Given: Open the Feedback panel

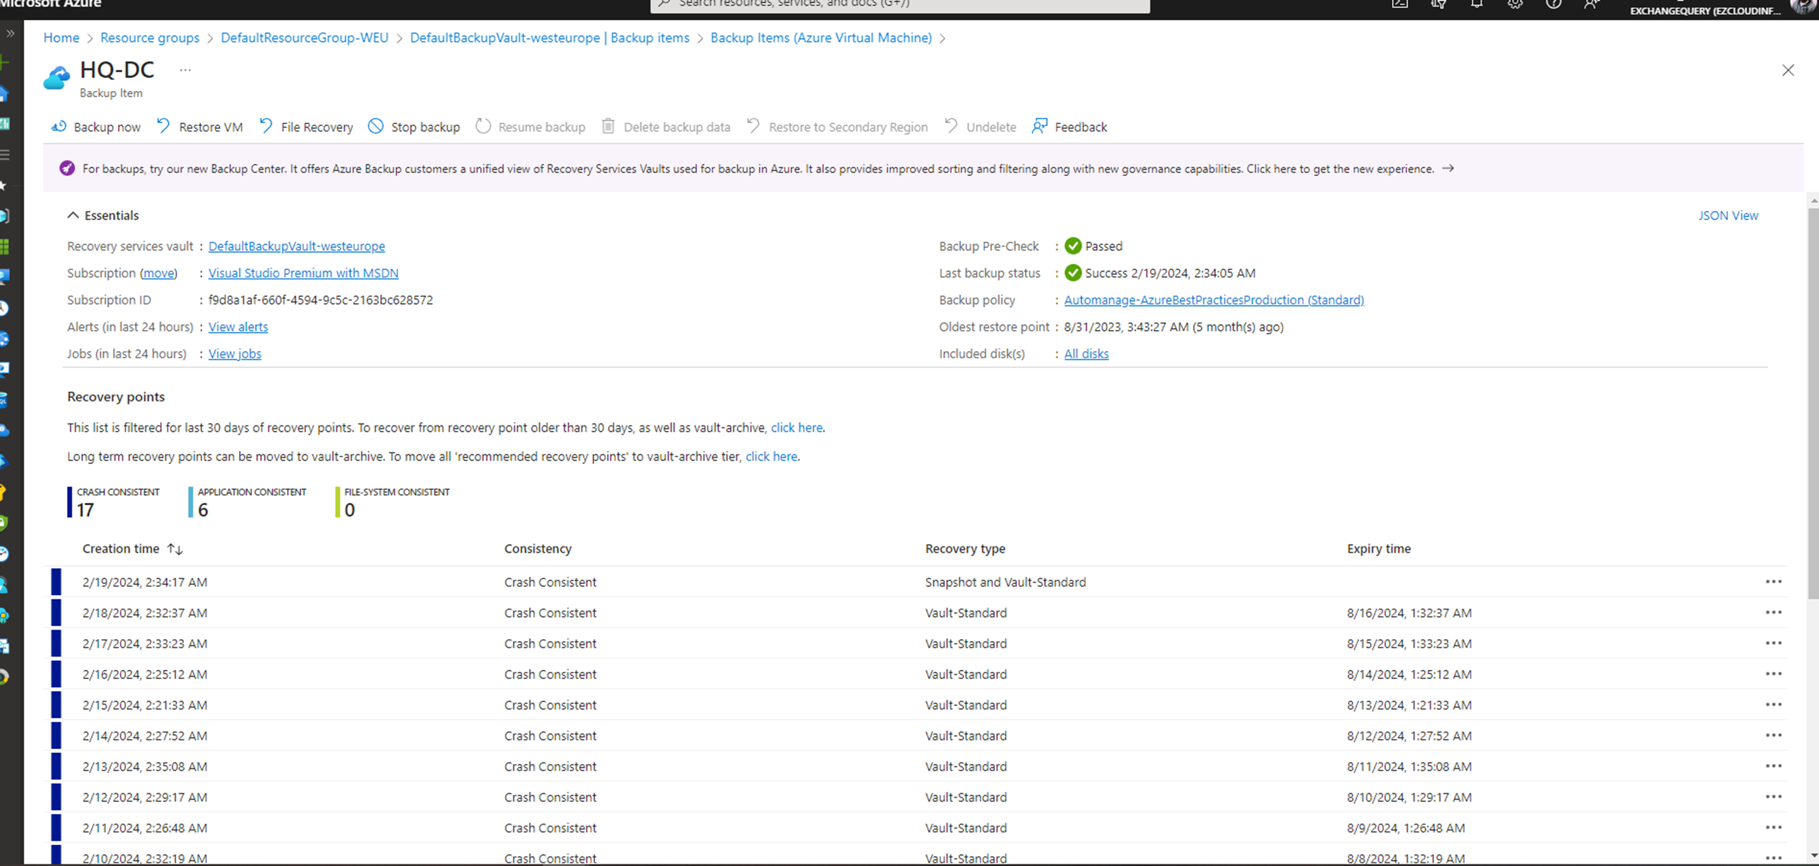Looking at the screenshot, I should 1070,127.
